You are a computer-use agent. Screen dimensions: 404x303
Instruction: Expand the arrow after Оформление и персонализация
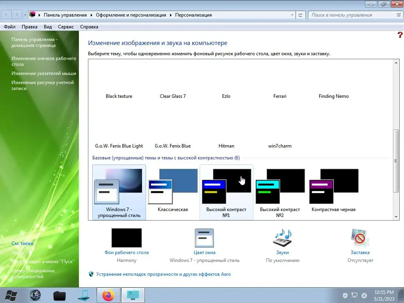click(x=170, y=15)
